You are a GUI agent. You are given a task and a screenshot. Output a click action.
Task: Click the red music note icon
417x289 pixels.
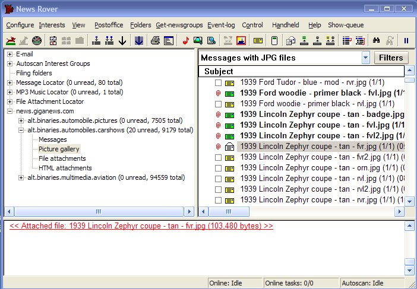(x=185, y=40)
